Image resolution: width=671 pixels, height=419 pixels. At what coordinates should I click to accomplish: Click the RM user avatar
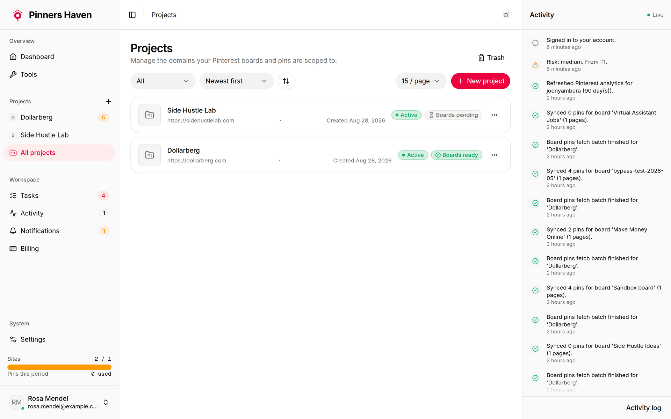[16, 402]
